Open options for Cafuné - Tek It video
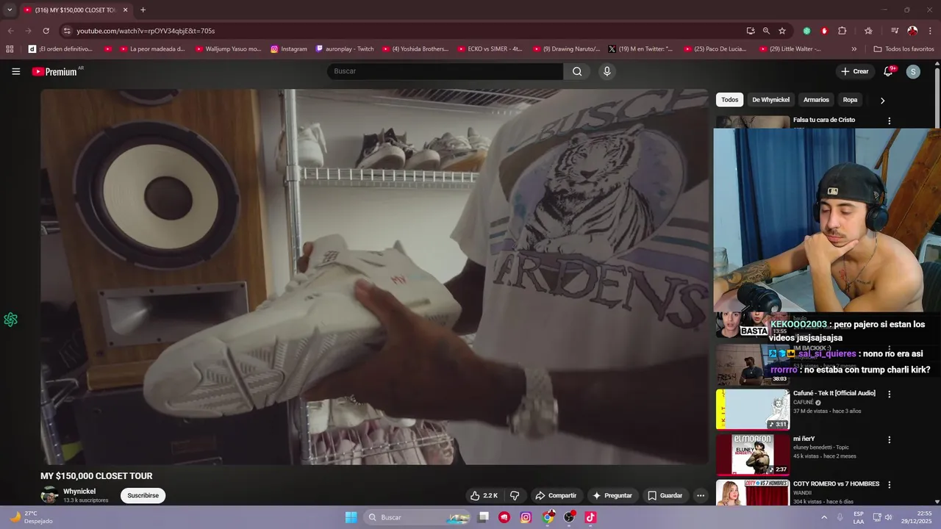 [889, 394]
